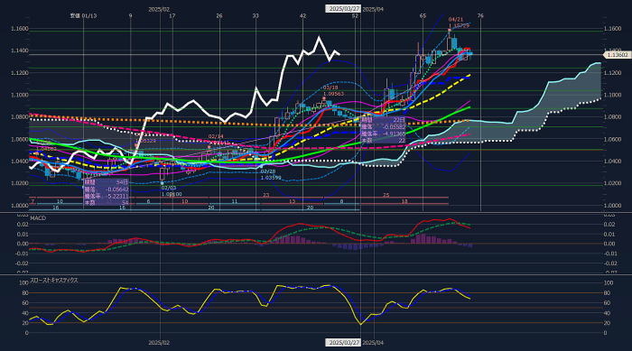The image size is (632, 351).
Task: Click the 54日 period value in info box
Action: tap(122, 182)
